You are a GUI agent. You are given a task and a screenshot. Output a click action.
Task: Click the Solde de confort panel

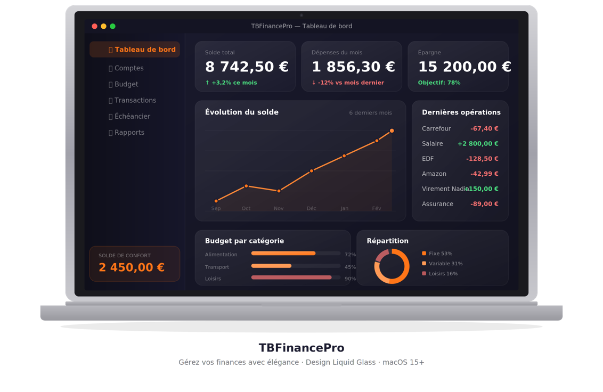pos(135,264)
